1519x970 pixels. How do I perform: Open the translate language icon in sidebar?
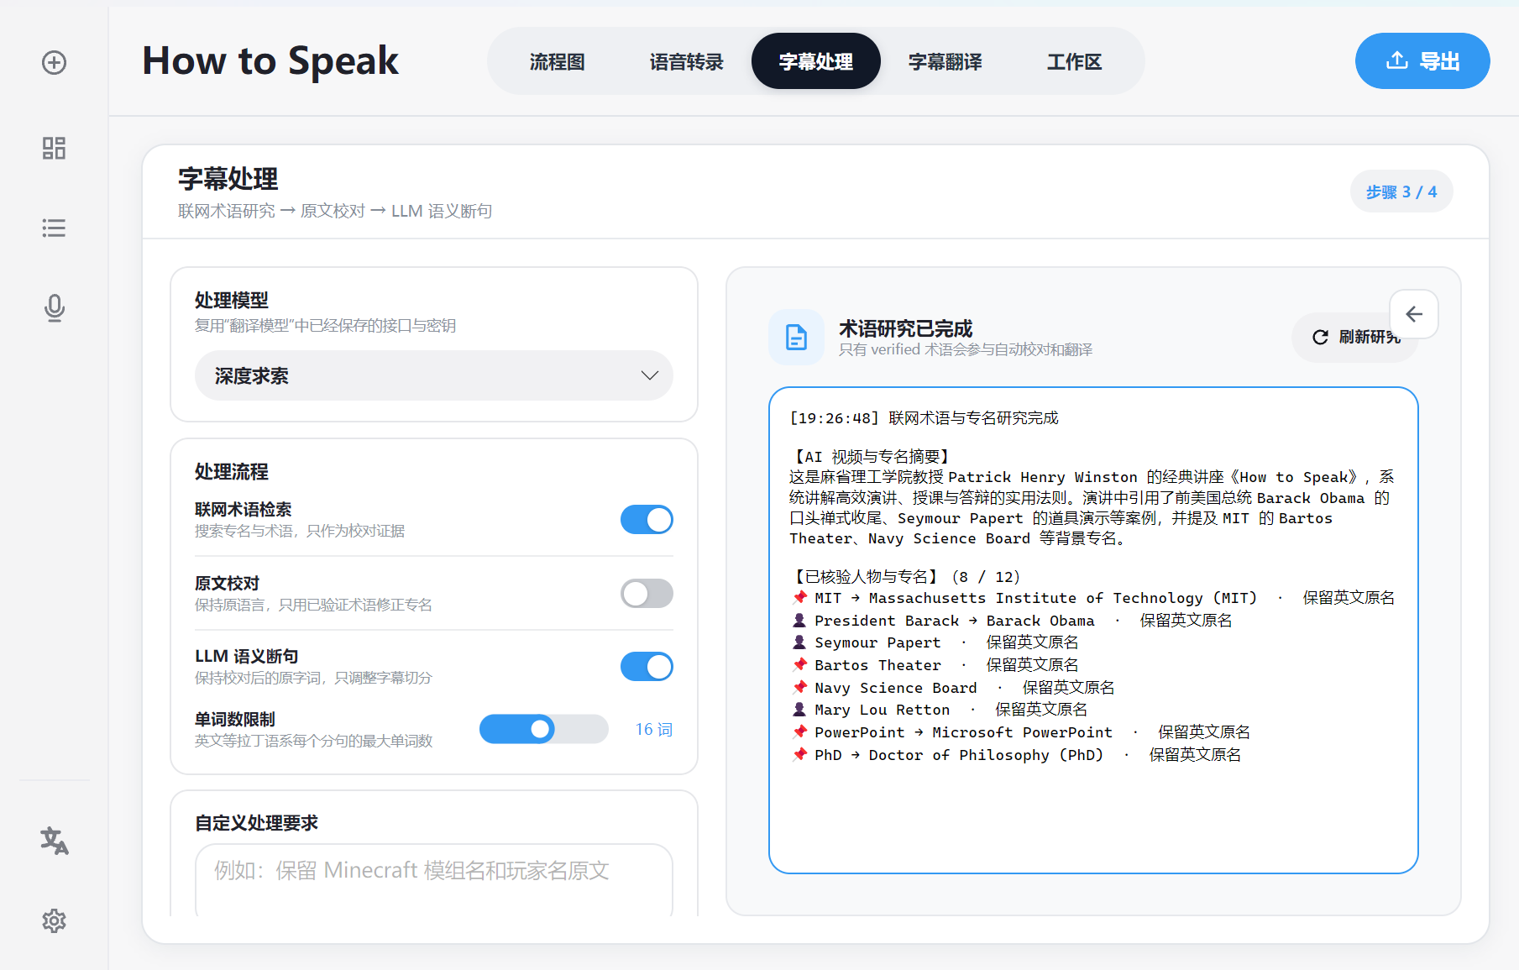55,841
